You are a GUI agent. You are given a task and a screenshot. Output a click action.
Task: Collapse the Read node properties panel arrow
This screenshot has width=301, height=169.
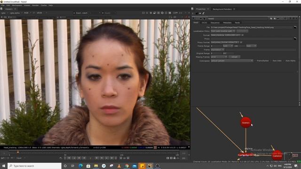click(193, 19)
